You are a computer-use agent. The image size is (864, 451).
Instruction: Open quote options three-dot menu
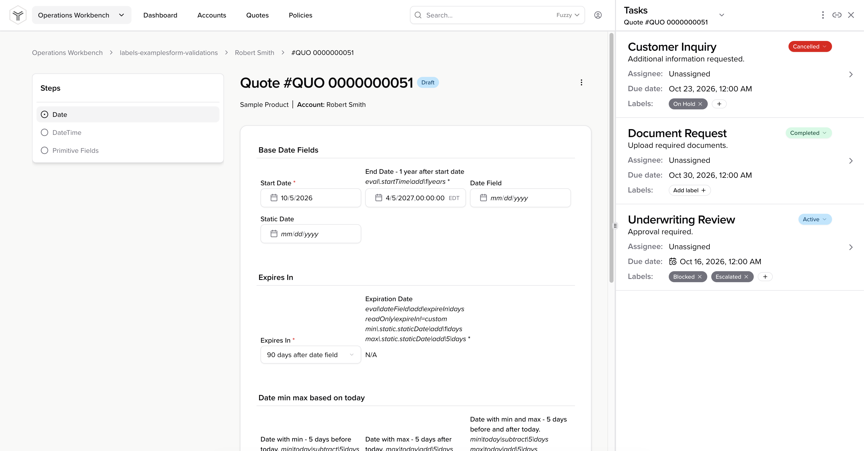click(581, 82)
